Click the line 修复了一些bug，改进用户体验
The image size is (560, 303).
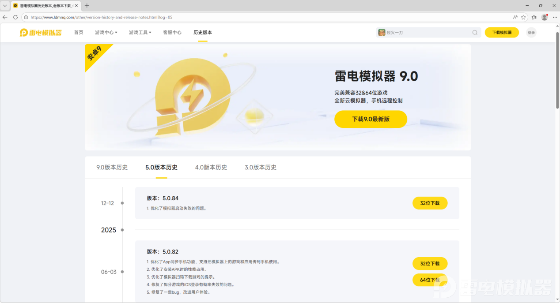coord(179,292)
